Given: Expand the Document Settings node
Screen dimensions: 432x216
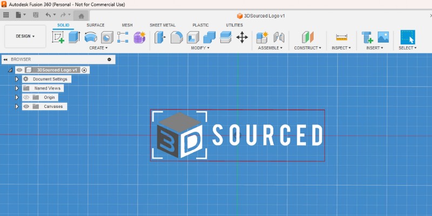Looking at the screenshot, I should (17, 79).
